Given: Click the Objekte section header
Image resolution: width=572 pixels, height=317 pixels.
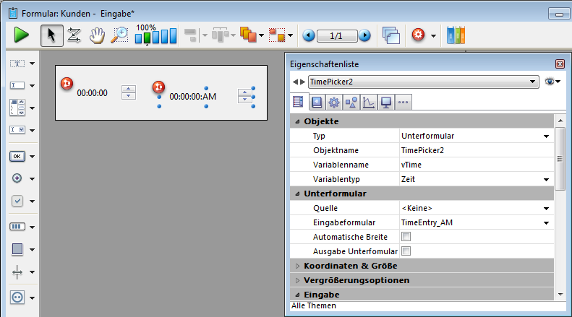Looking at the screenshot, I should click(x=322, y=121).
